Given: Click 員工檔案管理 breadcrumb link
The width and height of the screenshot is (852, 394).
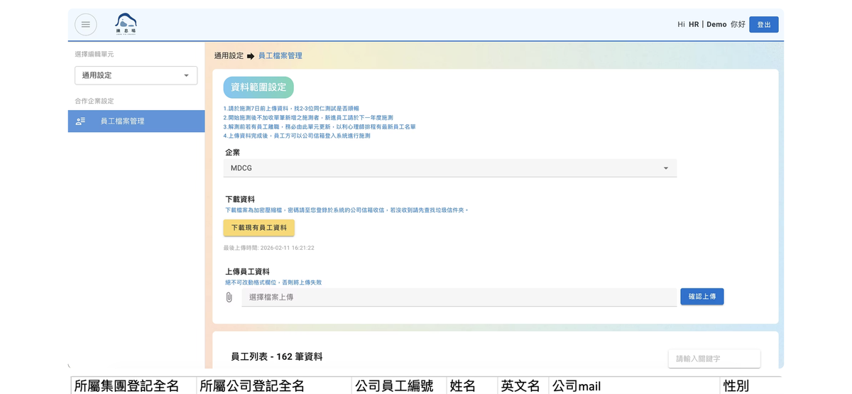Looking at the screenshot, I should [x=280, y=56].
